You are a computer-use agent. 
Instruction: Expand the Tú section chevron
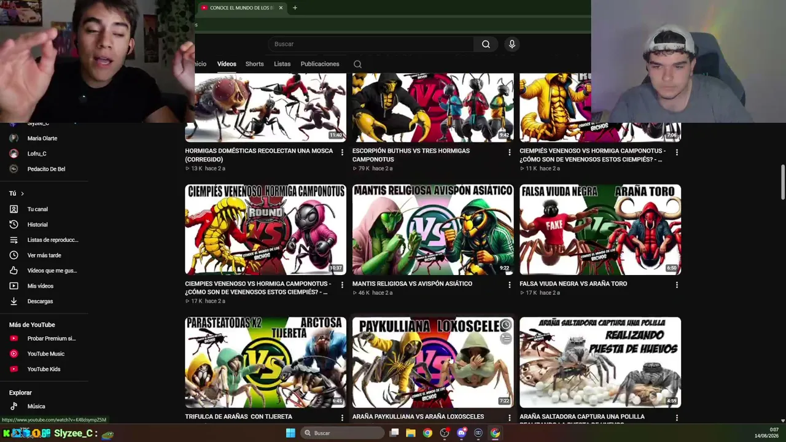point(22,193)
